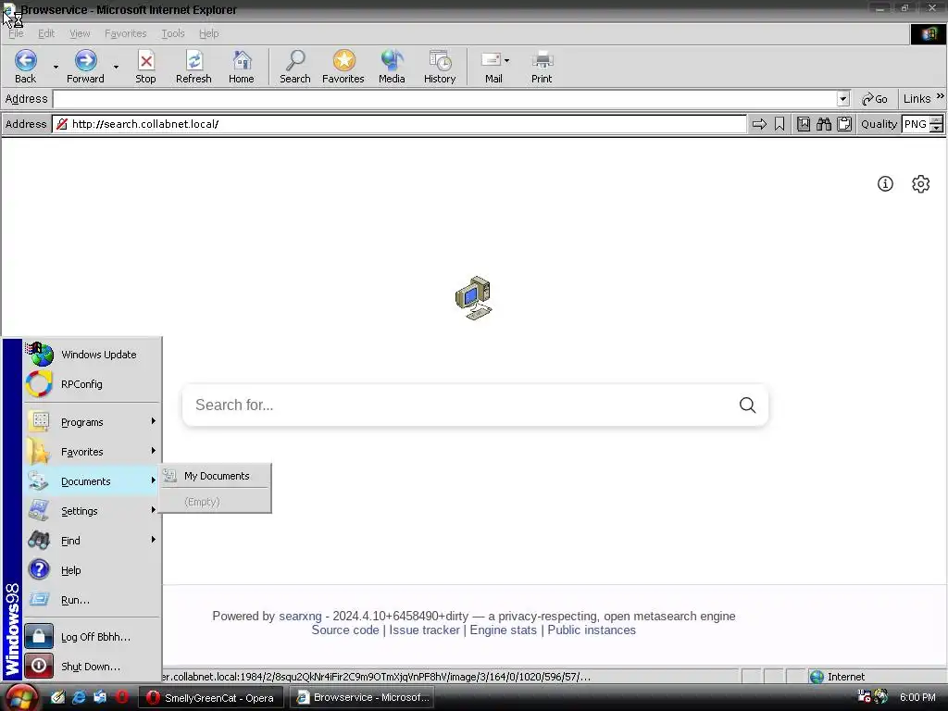
Task: Select Documents in Start menu
Action: click(x=92, y=481)
